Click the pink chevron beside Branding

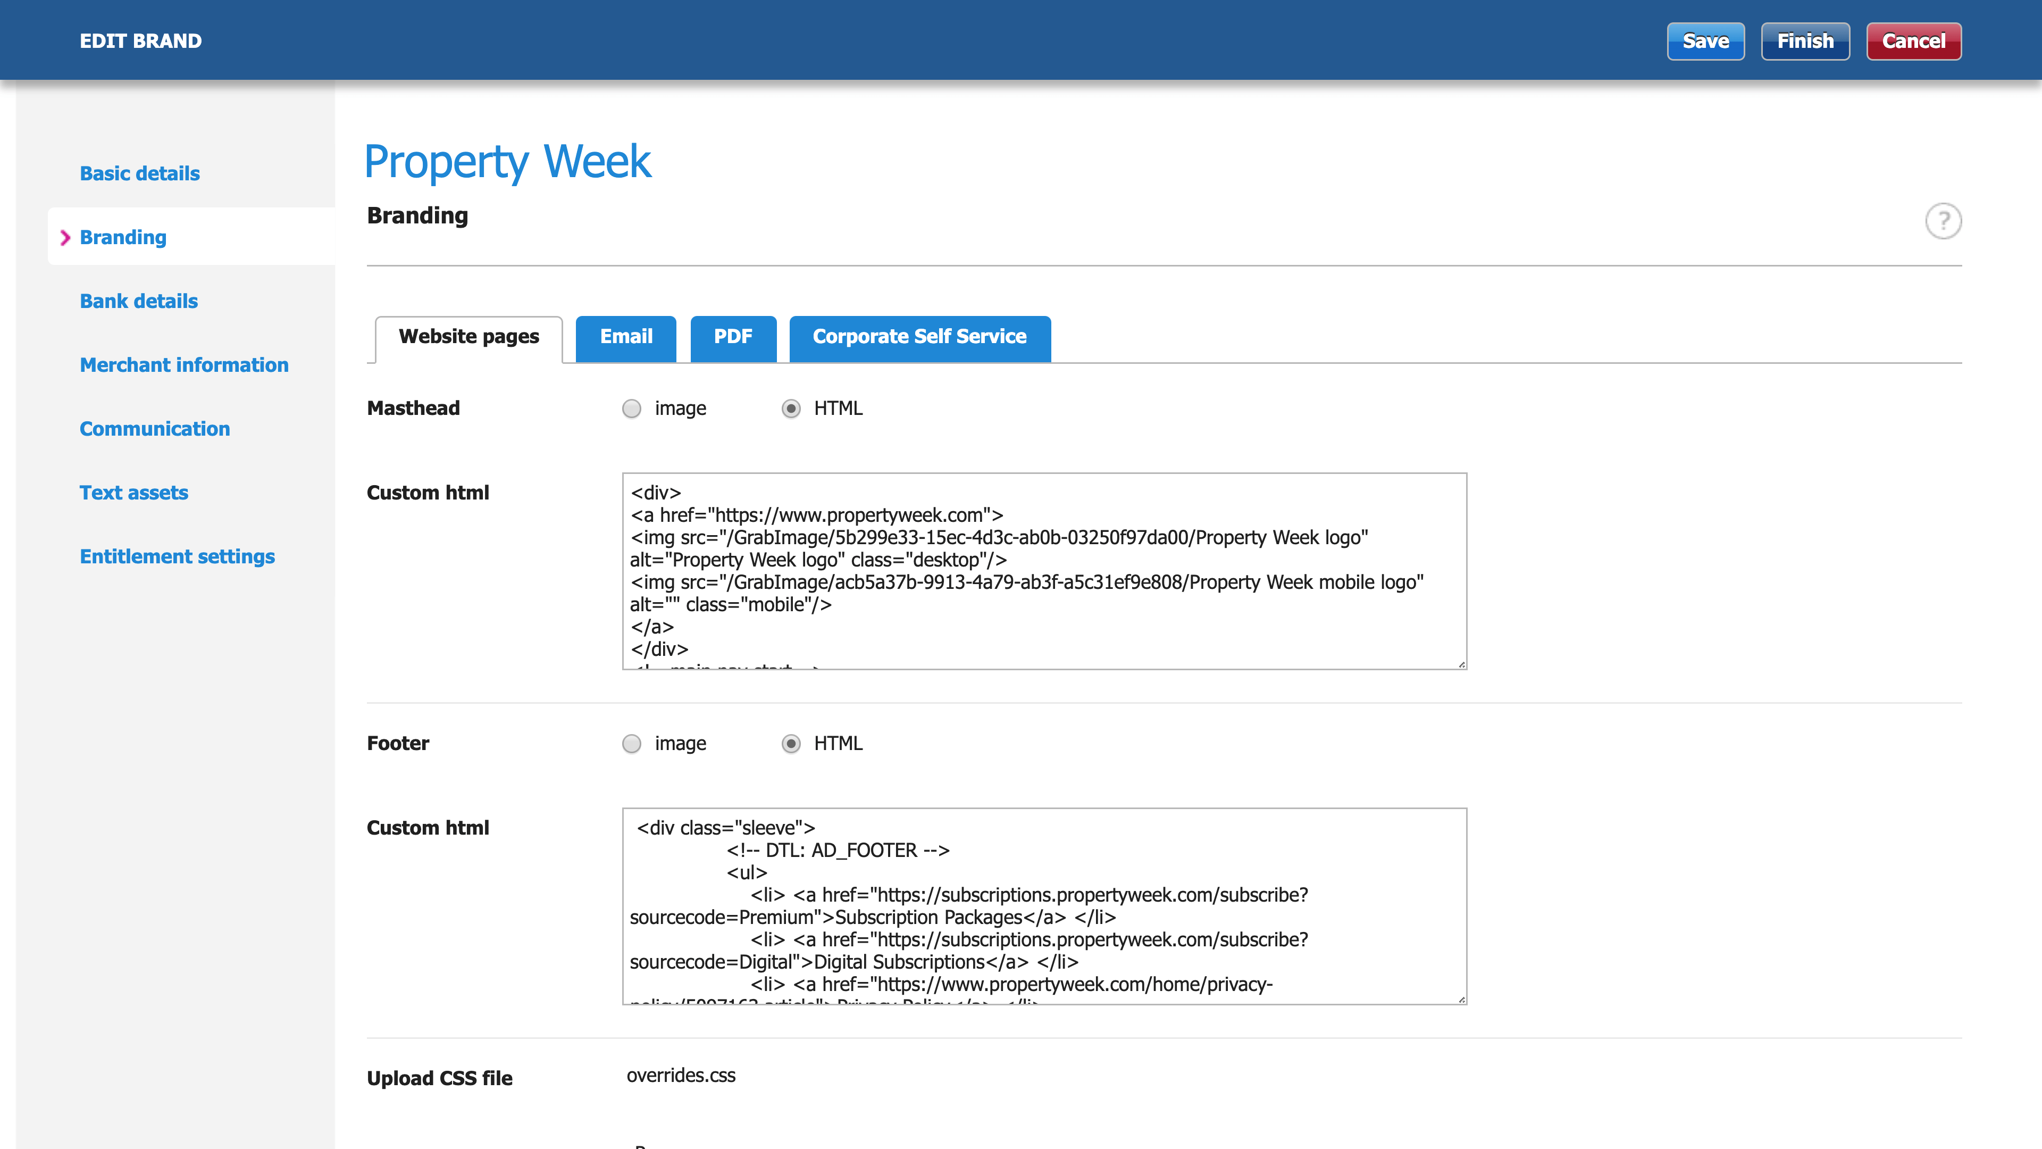point(65,238)
